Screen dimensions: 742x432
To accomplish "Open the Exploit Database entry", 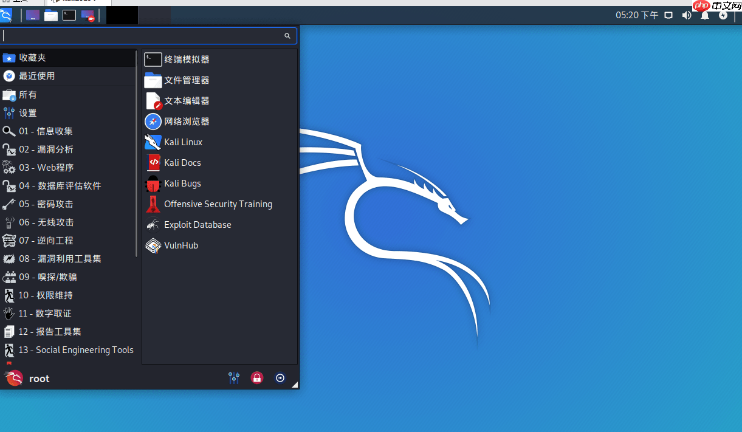I will (x=219, y=225).
